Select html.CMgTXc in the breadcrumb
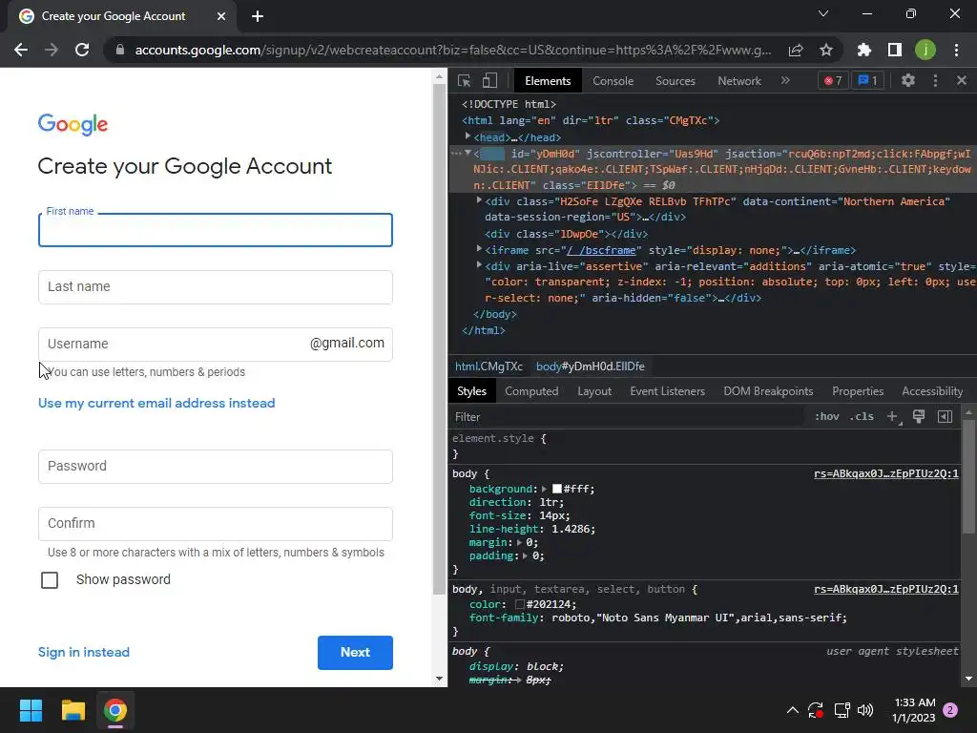The image size is (977, 733). pos(488,366)
